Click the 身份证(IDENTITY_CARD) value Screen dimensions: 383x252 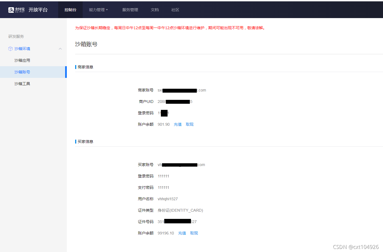tap(180, 210)
